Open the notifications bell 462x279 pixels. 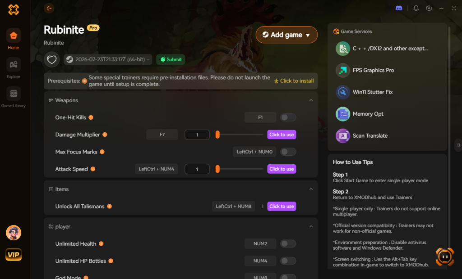(x=416, y=8)
